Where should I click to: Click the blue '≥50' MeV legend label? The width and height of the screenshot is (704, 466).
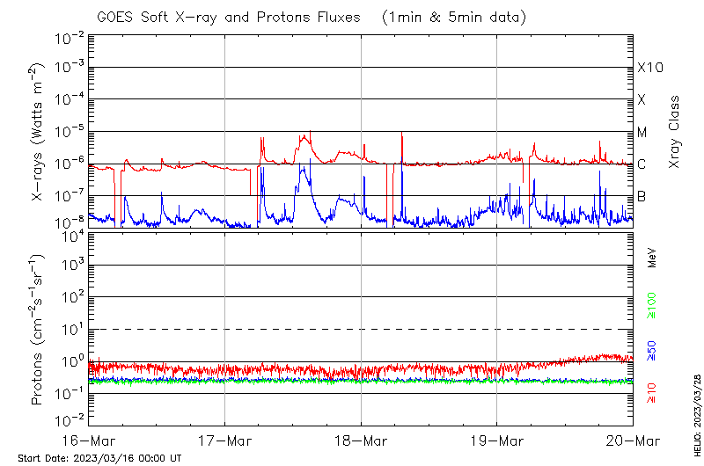tap(651, 351)
